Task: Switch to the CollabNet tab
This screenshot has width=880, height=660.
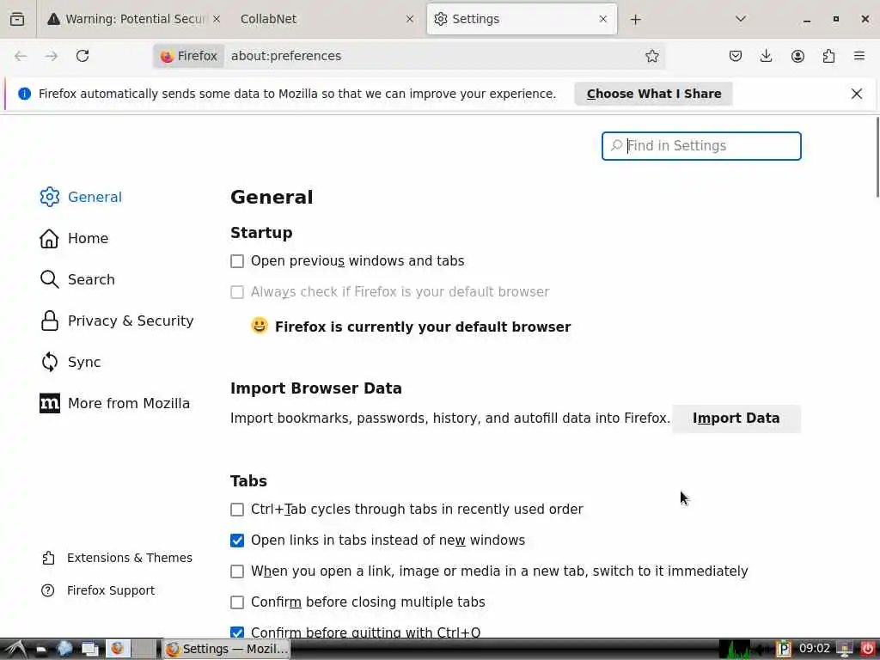Action: (327, 19)
